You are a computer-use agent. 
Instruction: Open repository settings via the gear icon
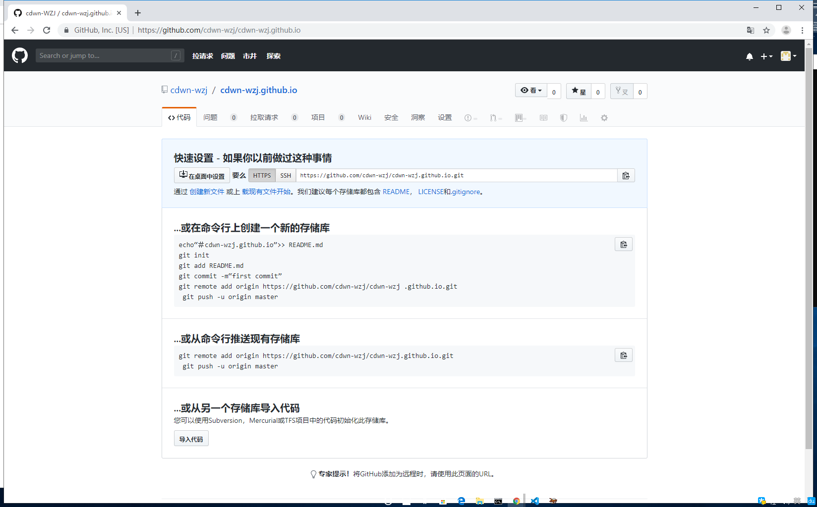coord(604,117)
